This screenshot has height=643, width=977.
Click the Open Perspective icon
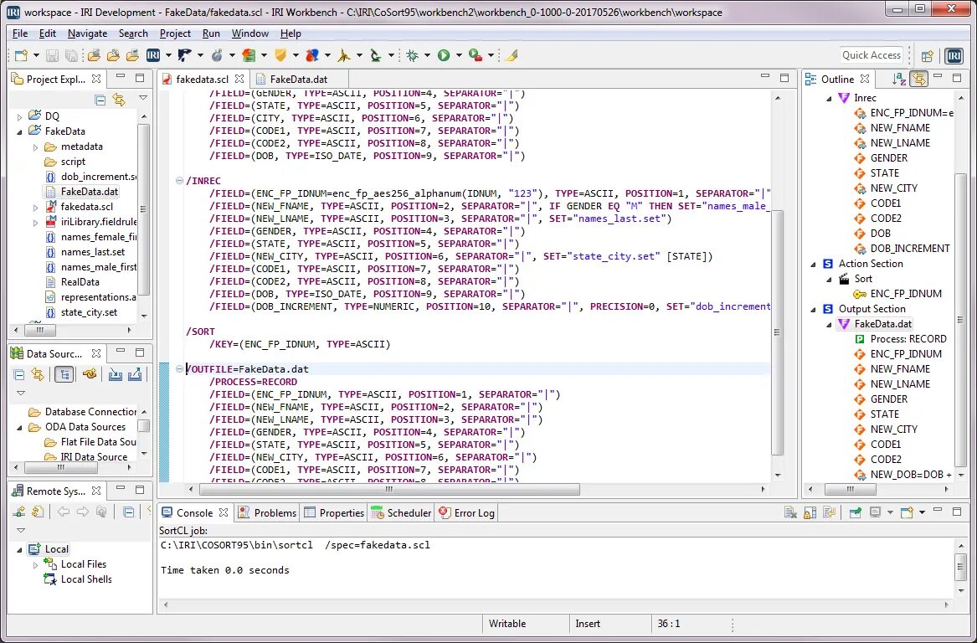(x=927, y=55)
